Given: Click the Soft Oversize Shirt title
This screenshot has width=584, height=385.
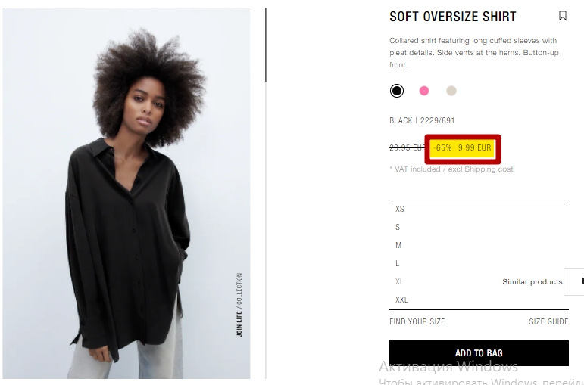Looking at the screenshot, I should click(x=452, y=17).
